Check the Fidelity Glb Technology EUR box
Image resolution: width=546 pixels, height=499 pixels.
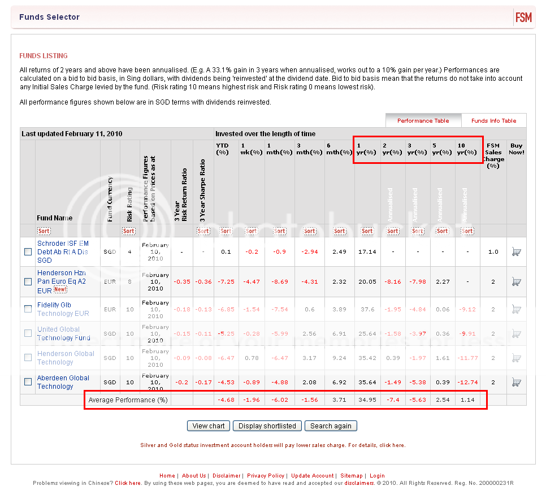28,309
